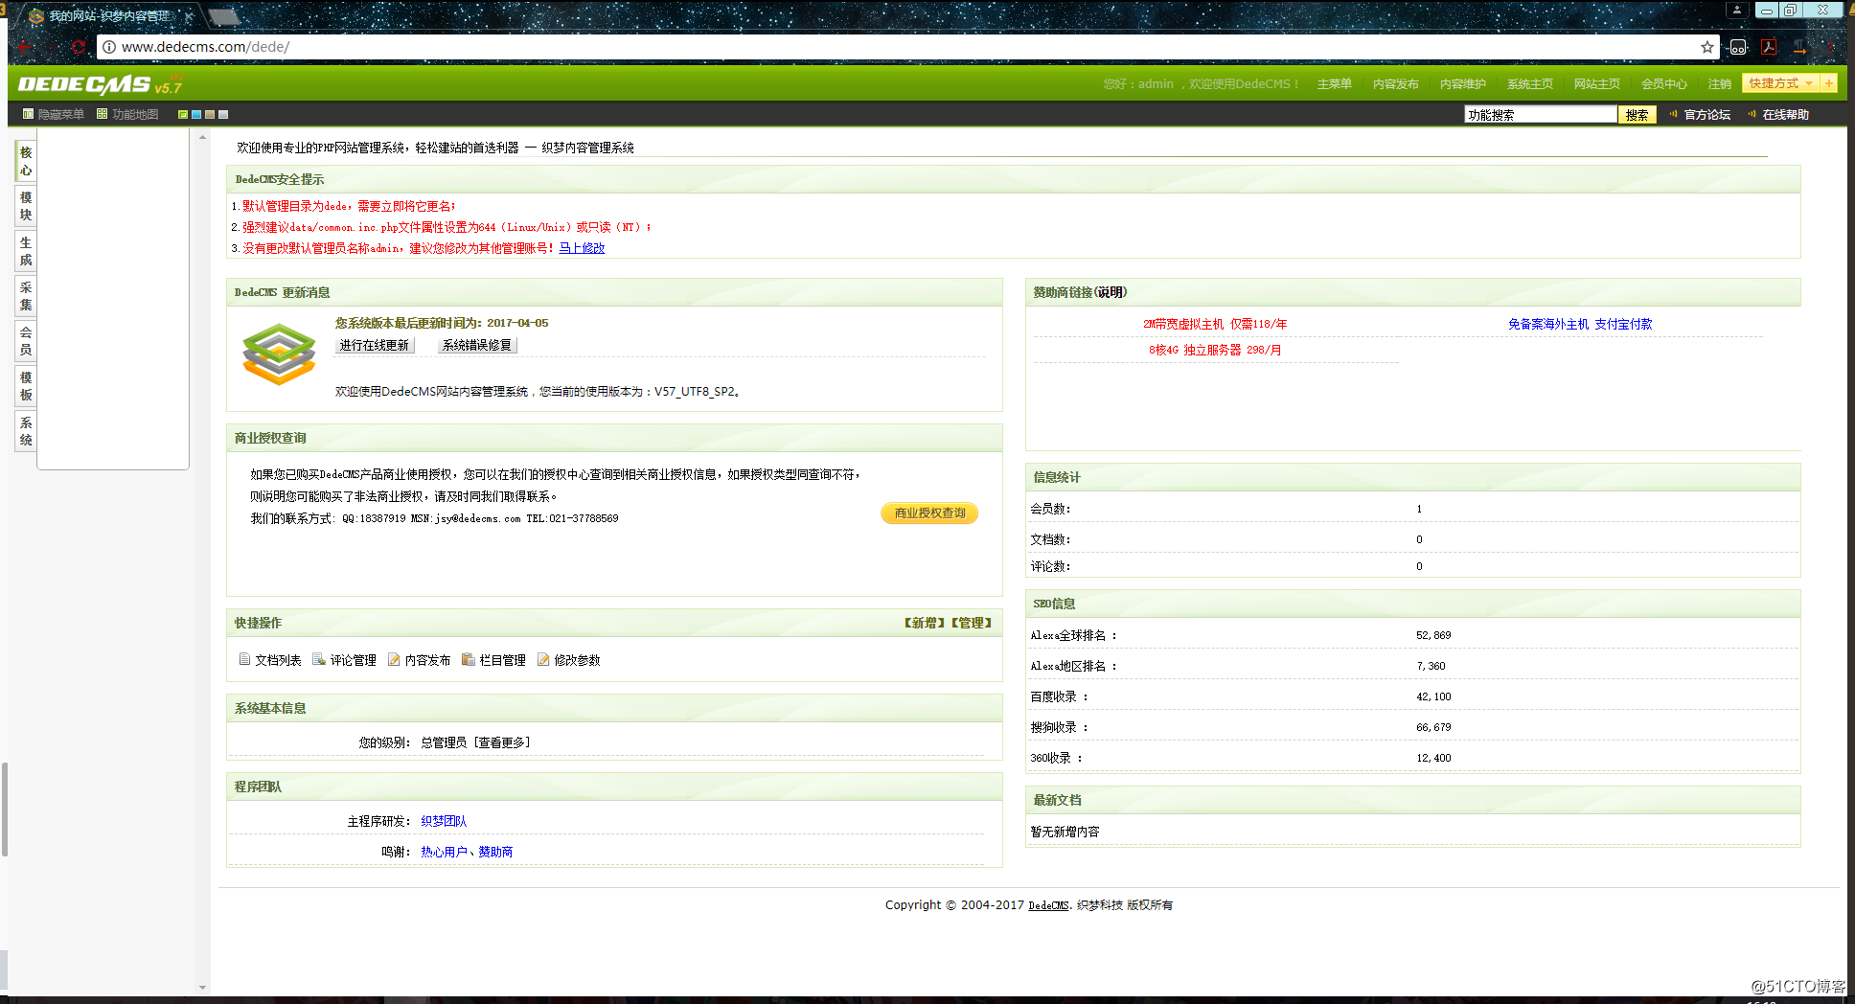Click the 进行在线更新 button
Screen dimensions: 1855x1004
375,345
